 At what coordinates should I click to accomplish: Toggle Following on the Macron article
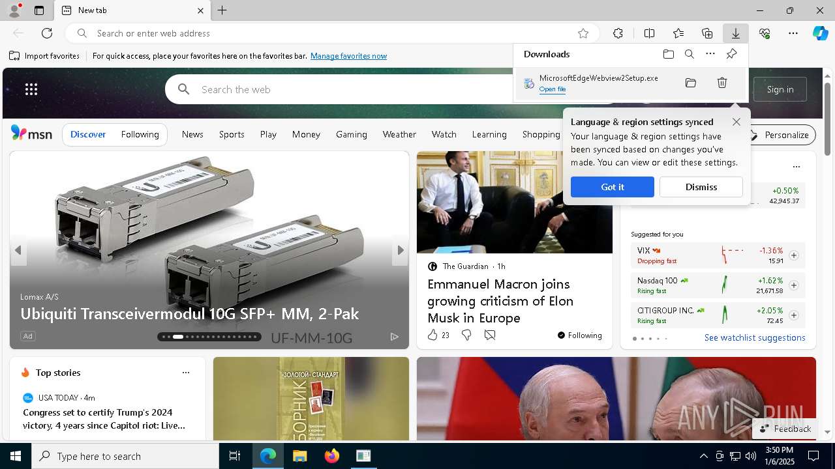tap(579, 335)
